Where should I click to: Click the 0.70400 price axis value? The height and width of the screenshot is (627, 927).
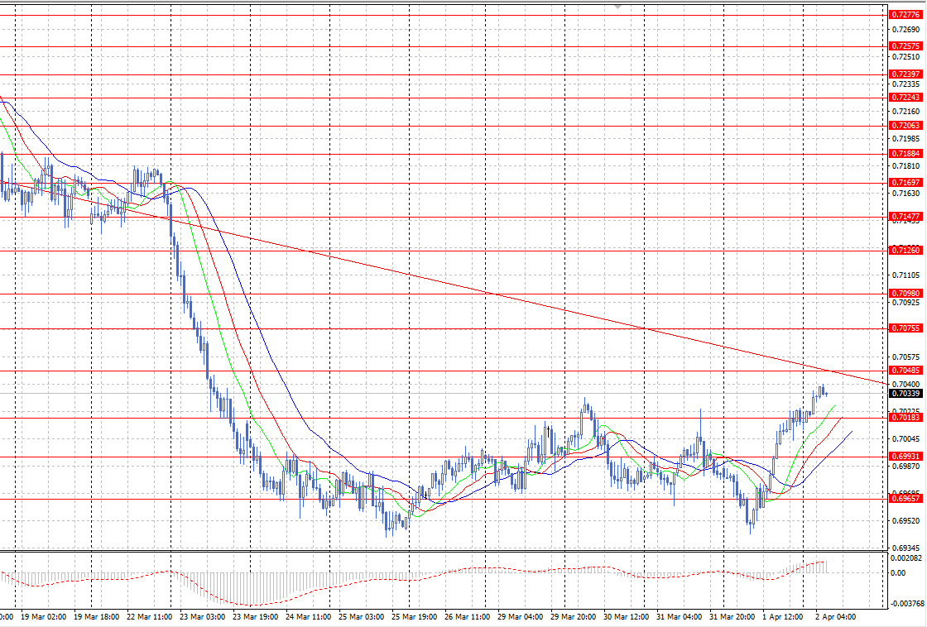click(905, 385)
